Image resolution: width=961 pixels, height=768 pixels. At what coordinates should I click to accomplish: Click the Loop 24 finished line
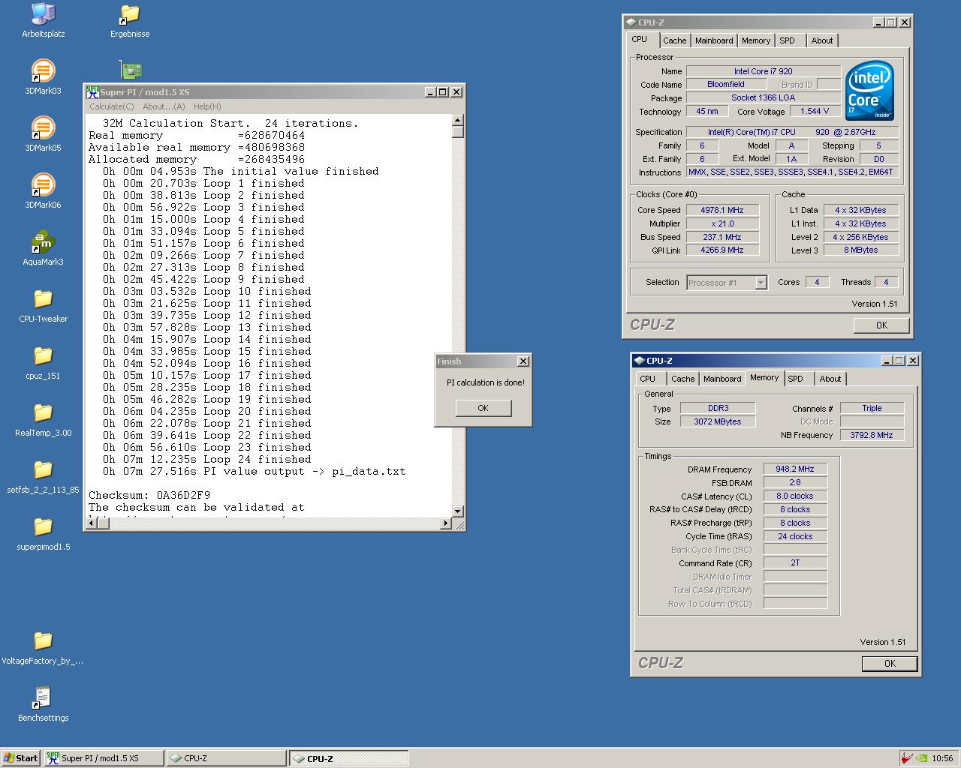[207, 459]
